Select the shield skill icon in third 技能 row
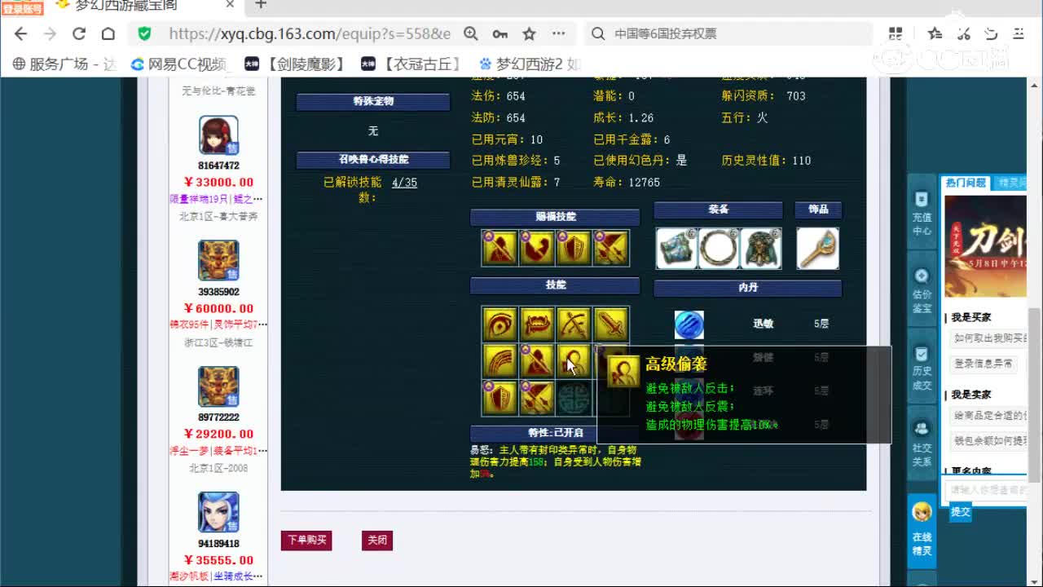Viewport: 1043px width, 587px height. tap(499, 398)
